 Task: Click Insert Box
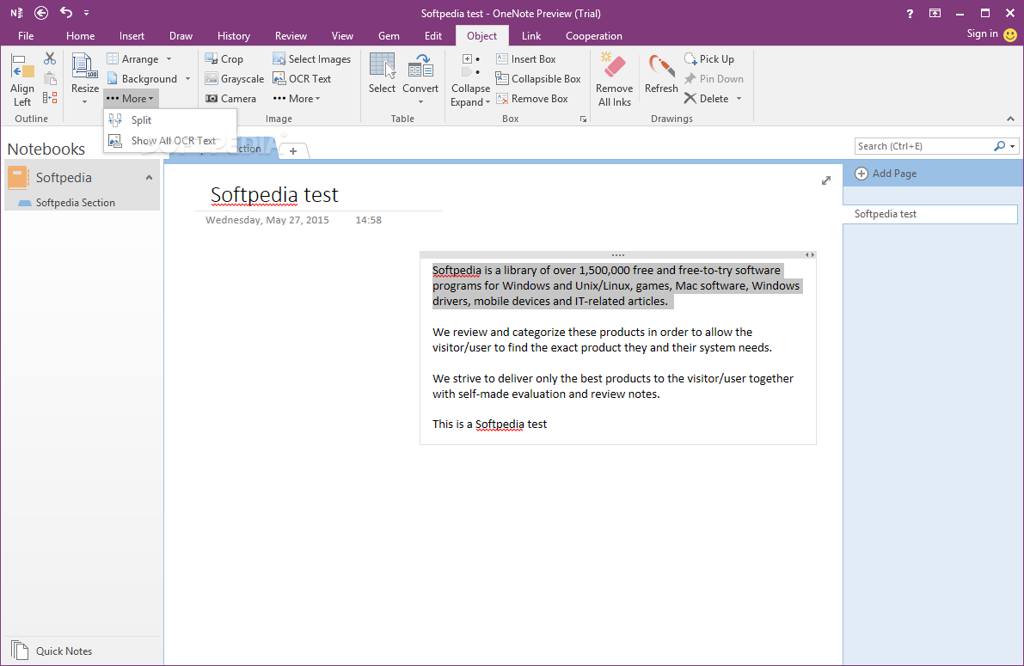525,58
